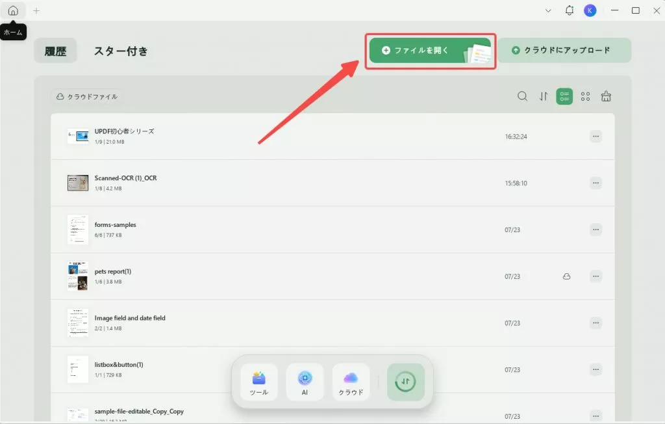The height and width of the screenshot is (424, 665).
Task: Select the 履歴 tab
Action: [55, 50]
